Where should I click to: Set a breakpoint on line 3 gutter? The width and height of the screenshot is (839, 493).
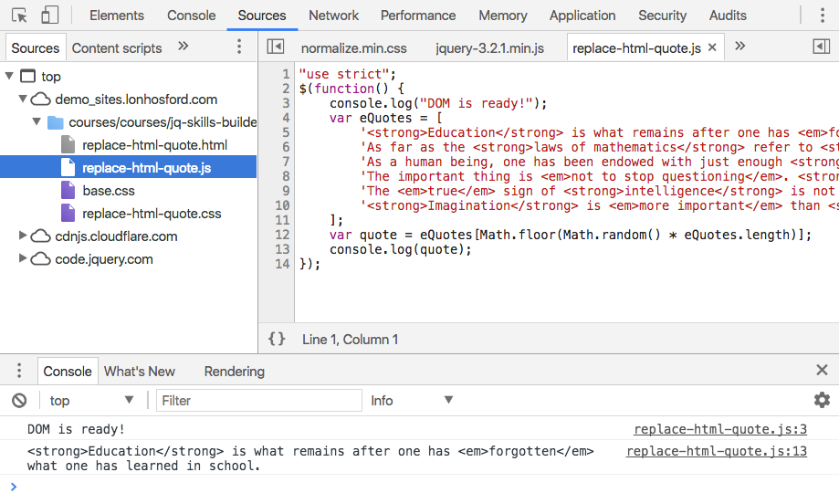(x=286, y=103)
